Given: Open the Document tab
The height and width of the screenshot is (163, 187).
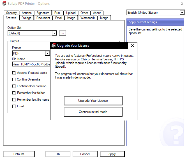Looking at the screenshot, I should 43,18.
